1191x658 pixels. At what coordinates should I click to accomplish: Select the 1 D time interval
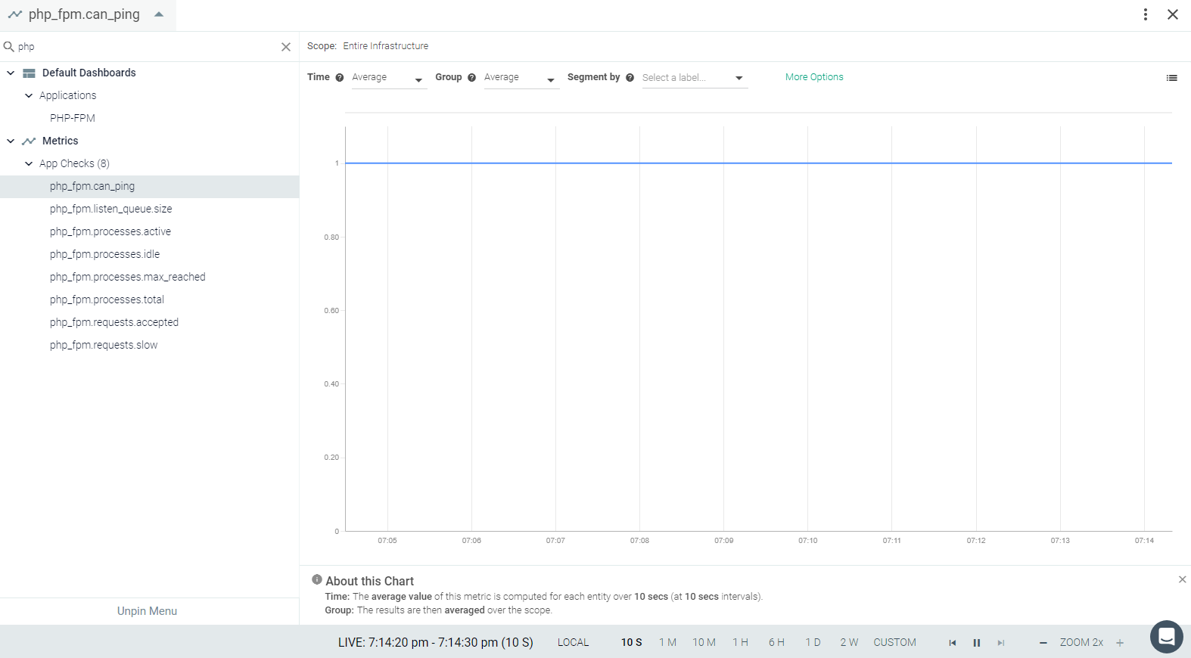point(813,643)
